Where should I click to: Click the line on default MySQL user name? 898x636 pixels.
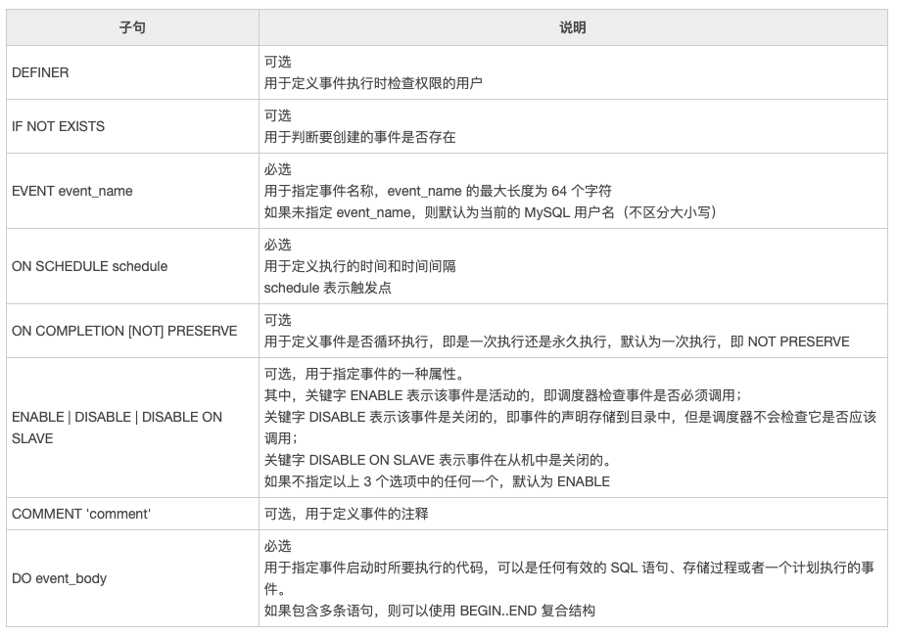coord(491,212)
